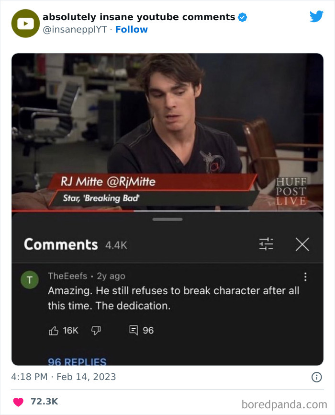335x415 pixels.
Task: Tap the comments panel drag handle
Action: click(x=167, y=219)
